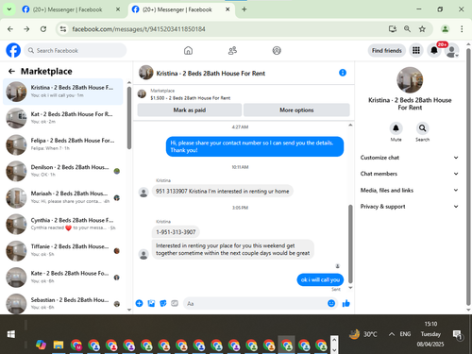Click Mark as paid button
The height and width of the screenshot is (354, 472).
(x=190, y=110)
